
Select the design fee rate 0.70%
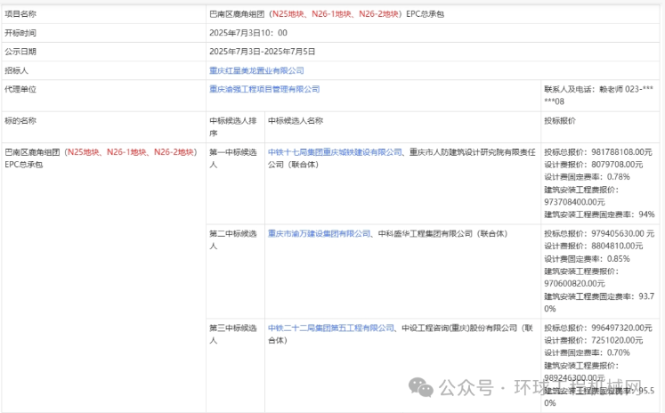[619, 352]
